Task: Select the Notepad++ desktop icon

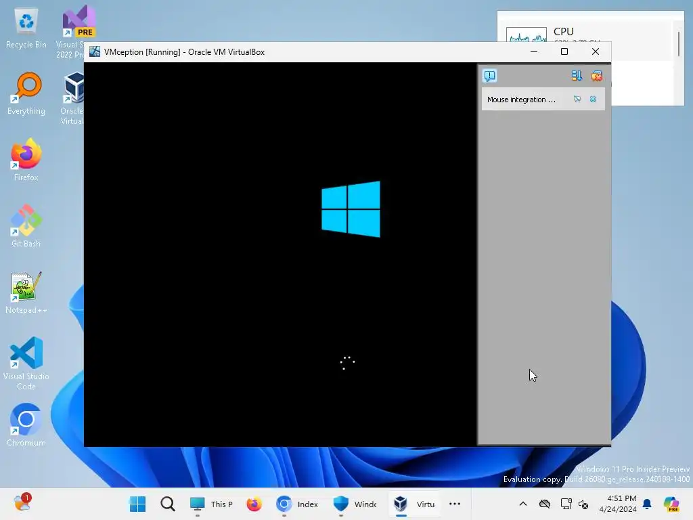Action: pyautogui.click(x=26, y=292)
